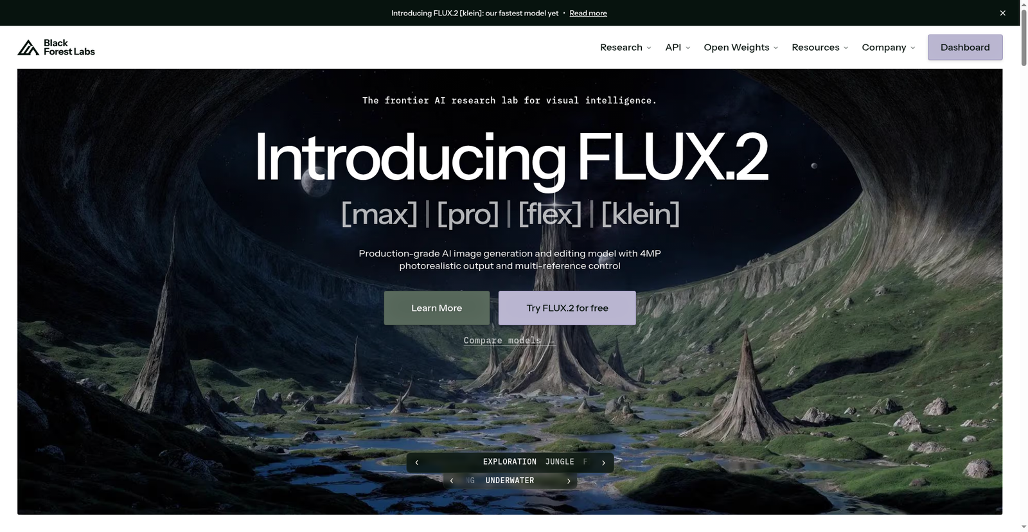
Task: Open the Dashboard button
Action: pyautogui.click(x=965, y=48)
